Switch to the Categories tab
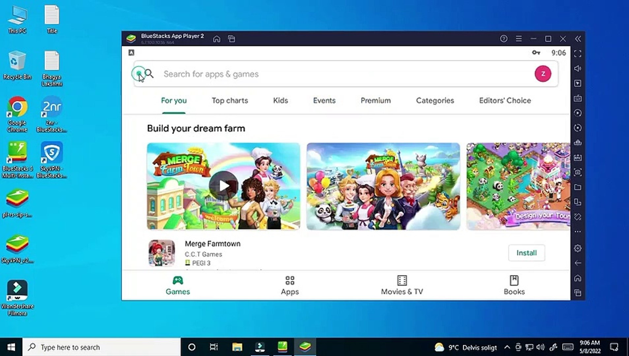Viewport: 629px width, 356px height. click(435, 101)
